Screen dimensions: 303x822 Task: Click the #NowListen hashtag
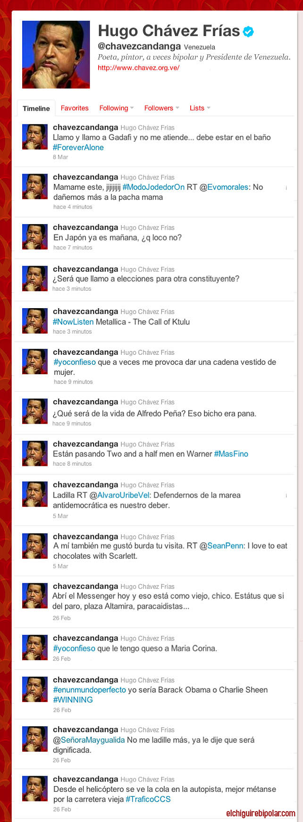click(x=73, y=322)
